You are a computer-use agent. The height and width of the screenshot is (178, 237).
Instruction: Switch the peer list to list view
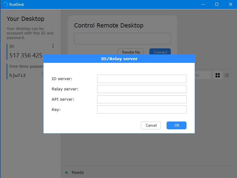coord(227,75)
